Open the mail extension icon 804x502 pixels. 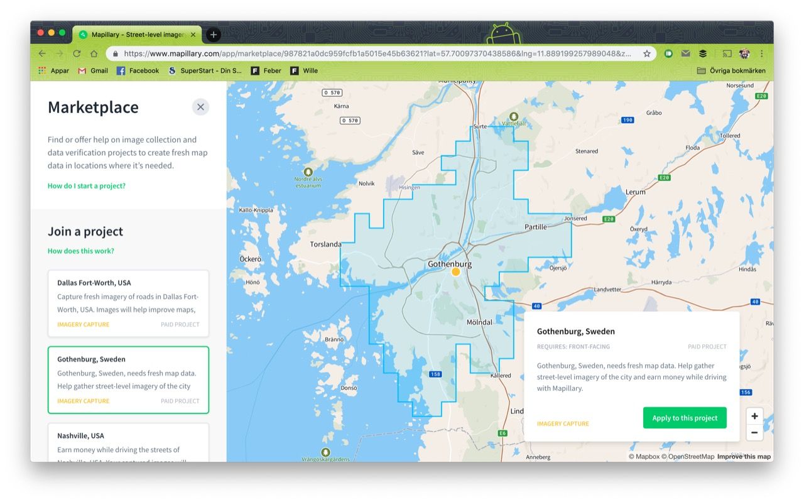(686, 54)
